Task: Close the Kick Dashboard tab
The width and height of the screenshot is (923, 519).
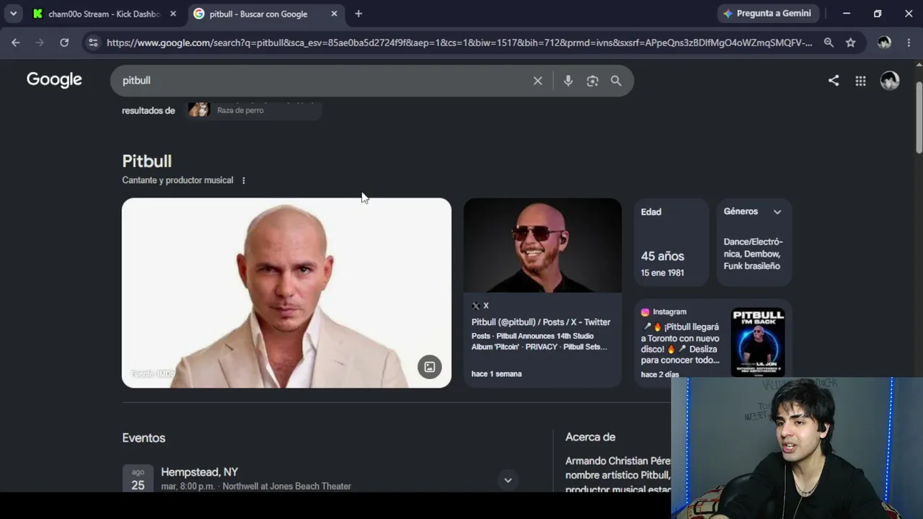Action: pos(173,14)
